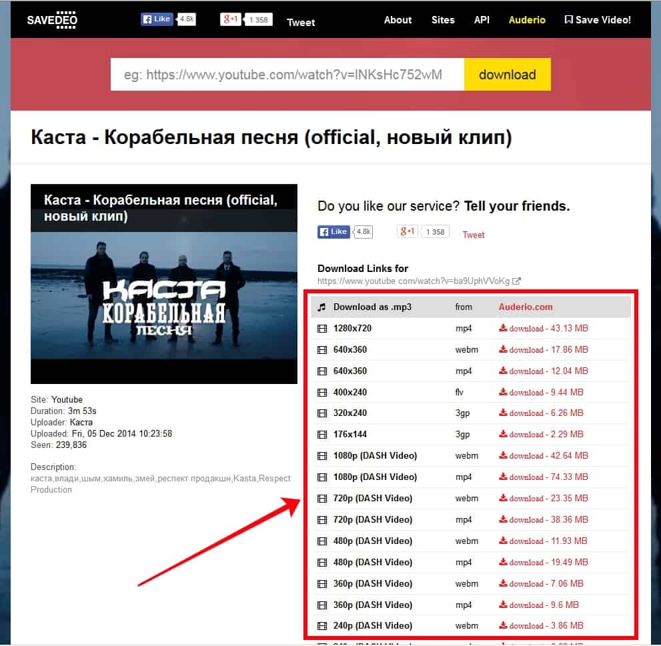The width and height of the screenshot is (661, 646).
Task: Focus the video URL input field
Action: [287, 75]
